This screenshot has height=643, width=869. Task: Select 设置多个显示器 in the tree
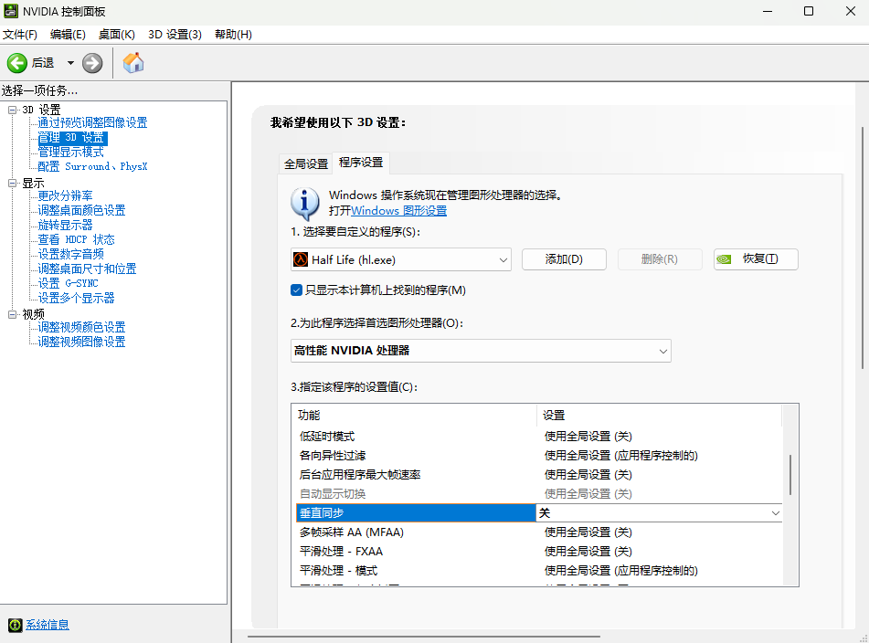coord(76,298)
